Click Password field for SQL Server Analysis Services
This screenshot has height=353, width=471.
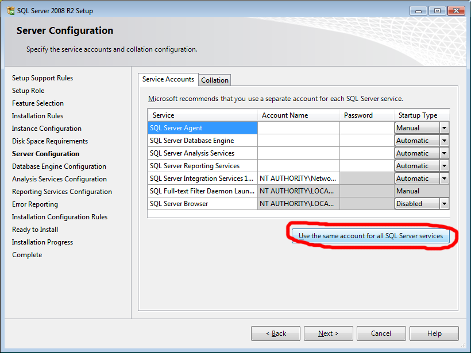[x=366, y=153]
